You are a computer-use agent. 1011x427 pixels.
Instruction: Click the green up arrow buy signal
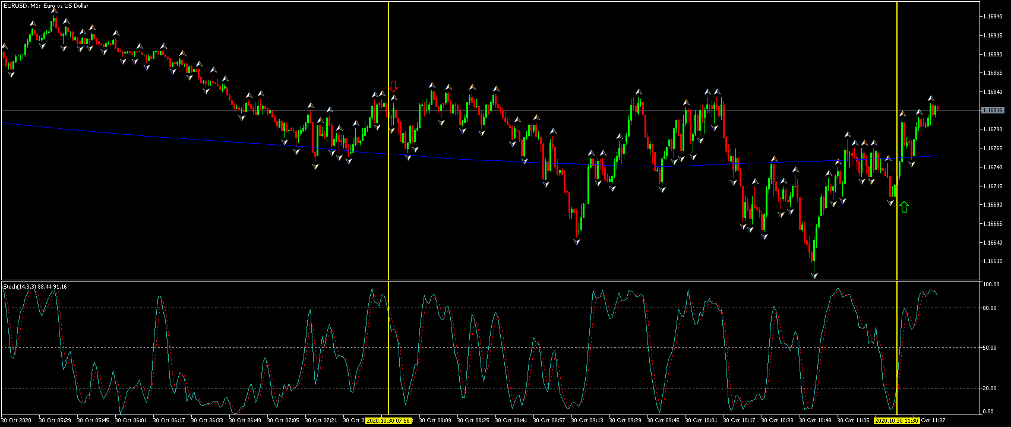(x=904, y=207)
